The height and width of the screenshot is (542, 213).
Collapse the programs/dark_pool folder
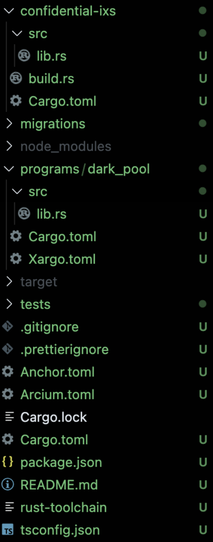coord(9,169)
